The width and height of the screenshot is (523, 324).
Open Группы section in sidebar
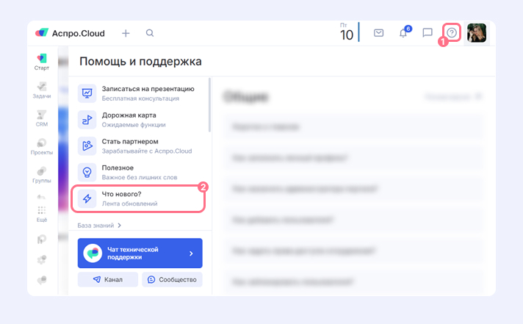42,175
